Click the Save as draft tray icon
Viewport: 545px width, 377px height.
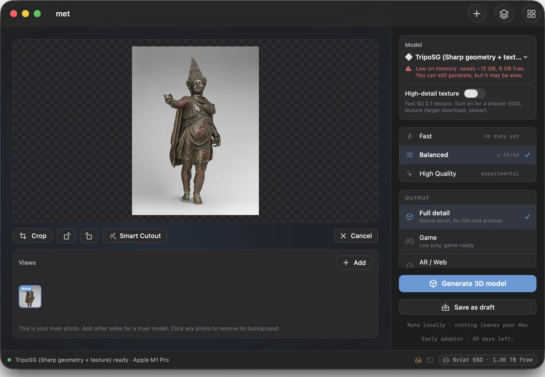446,307
